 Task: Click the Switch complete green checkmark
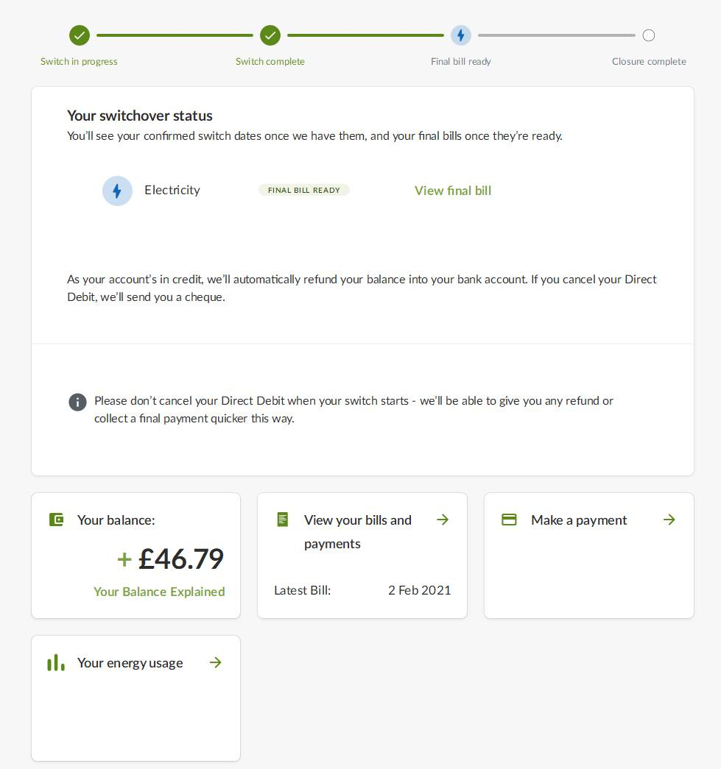click(x=270, y=35)
